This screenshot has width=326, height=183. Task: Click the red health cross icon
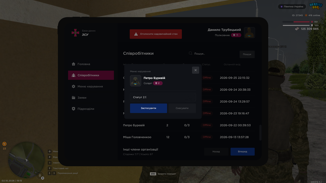point(312,22)
